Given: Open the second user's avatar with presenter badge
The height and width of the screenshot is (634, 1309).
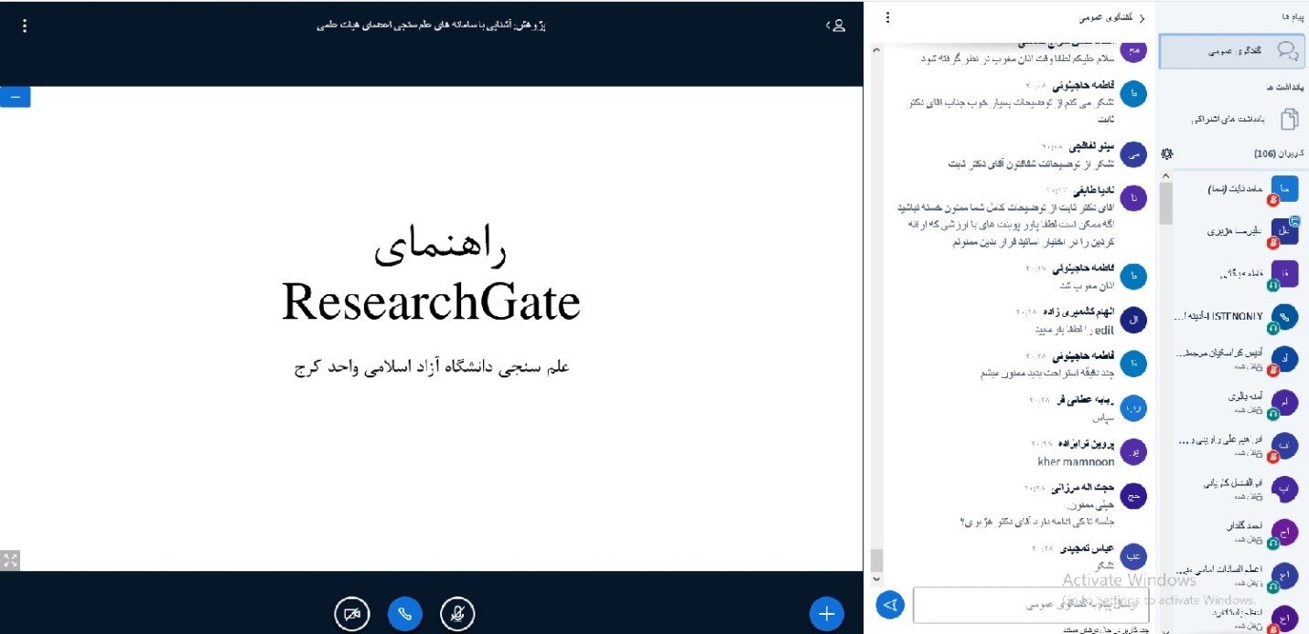Looking at the screenshot, I should 1284,233.
